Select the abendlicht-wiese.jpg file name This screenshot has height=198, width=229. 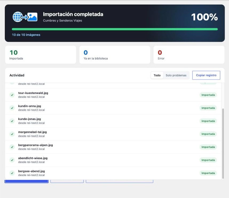[33, 158]
